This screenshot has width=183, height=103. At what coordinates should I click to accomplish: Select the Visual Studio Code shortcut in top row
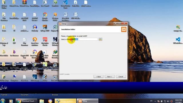65,4
